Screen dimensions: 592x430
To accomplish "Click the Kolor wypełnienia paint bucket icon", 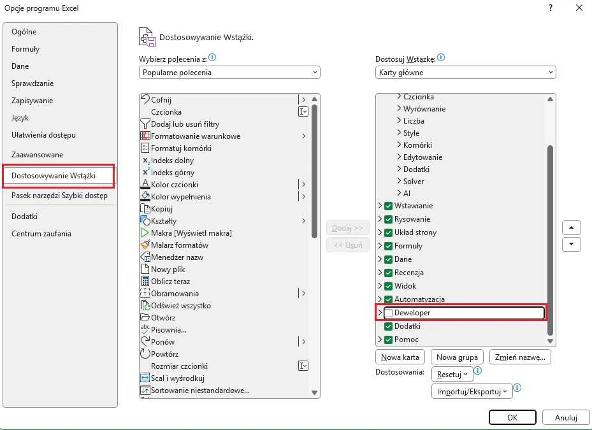I will click(145, 197).
